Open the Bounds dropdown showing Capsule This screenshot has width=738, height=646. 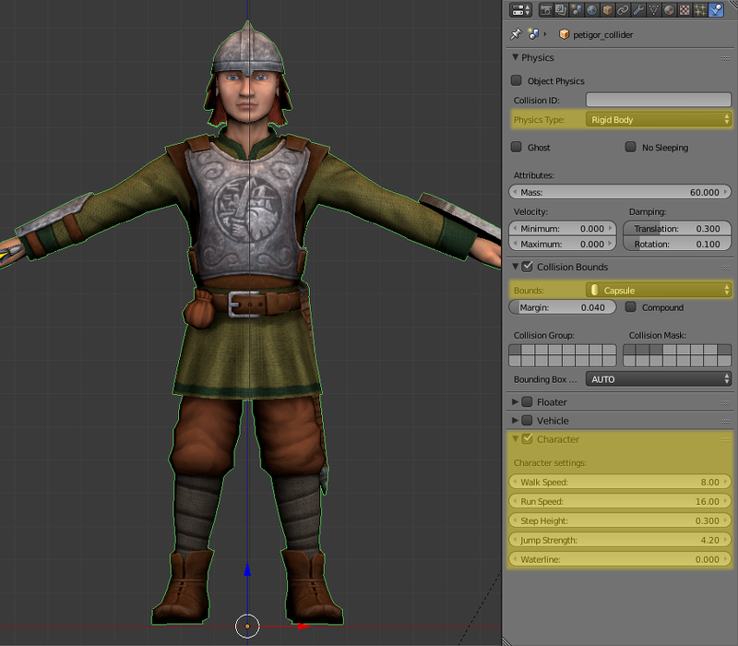tap(659, 290)
